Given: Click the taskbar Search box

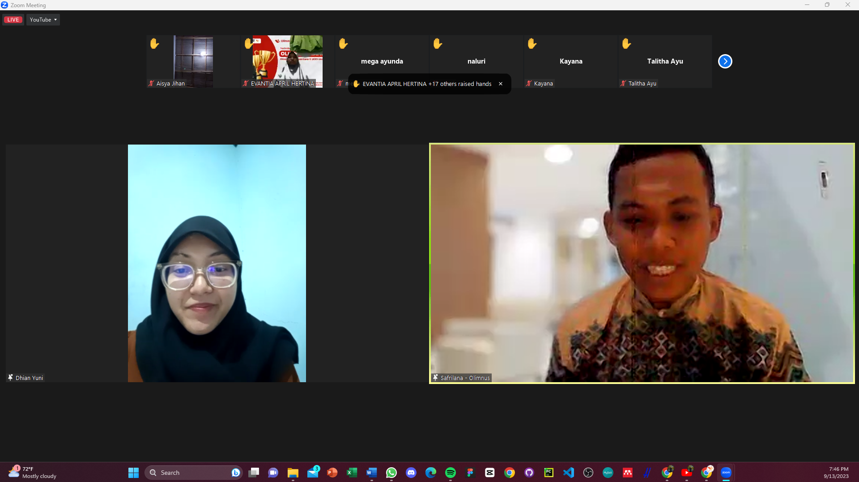Looking at the screenshot, I should (192, 473).
